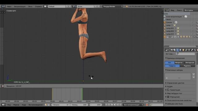Viewport: 198px width, 111px height.
Task: Open the Справка menu
Action: (x=38, y=6)
